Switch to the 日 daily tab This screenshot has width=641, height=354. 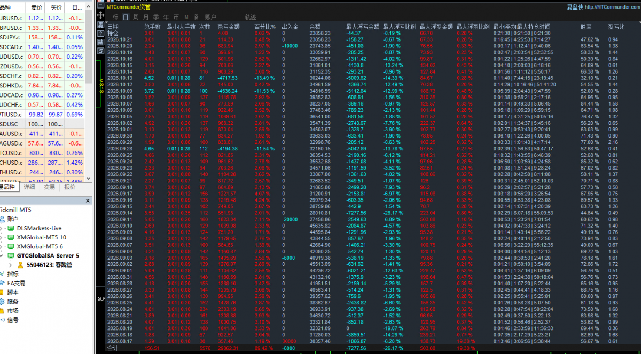pyautogui.click(x=126, y=17)
